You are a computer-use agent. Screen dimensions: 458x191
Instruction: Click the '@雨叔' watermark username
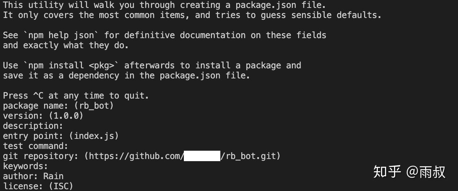[426, 172]
